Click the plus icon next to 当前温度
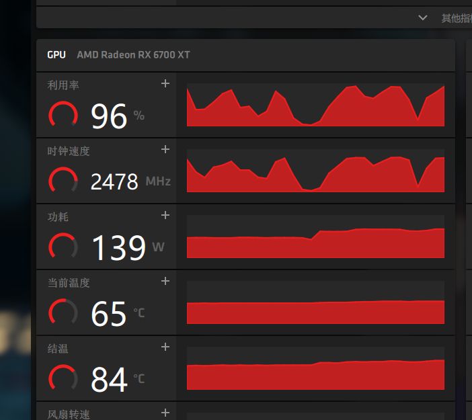Image resolution: width=472 pixels, height=420 pixels. point(165,281)
